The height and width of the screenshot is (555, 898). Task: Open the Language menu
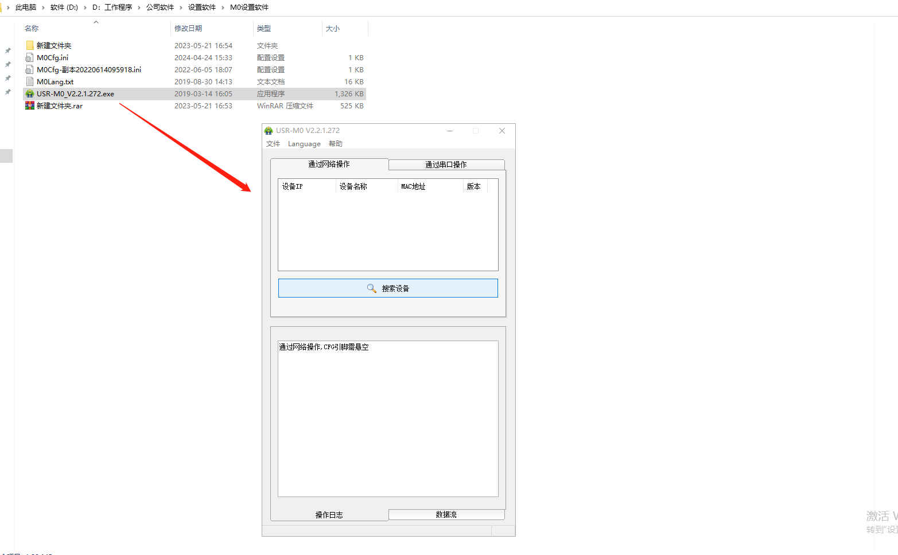(304, 144)
